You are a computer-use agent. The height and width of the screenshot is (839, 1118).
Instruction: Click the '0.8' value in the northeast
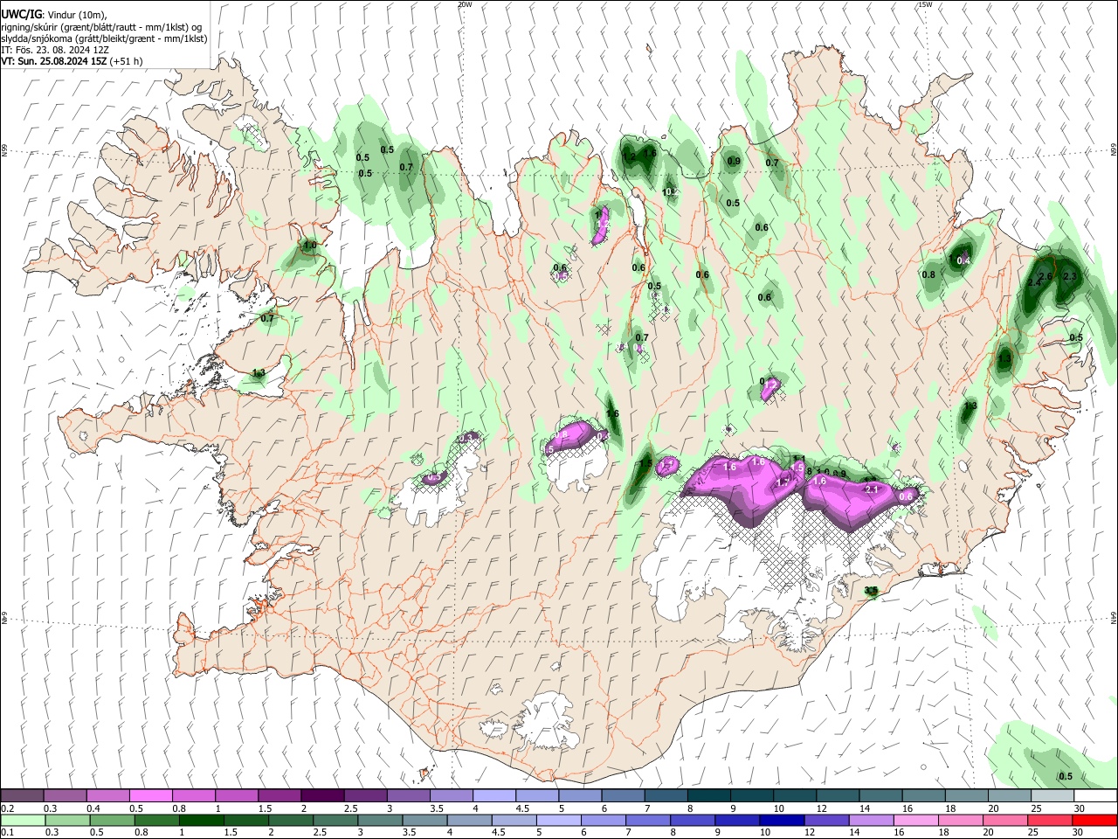(x=928, y=274)
